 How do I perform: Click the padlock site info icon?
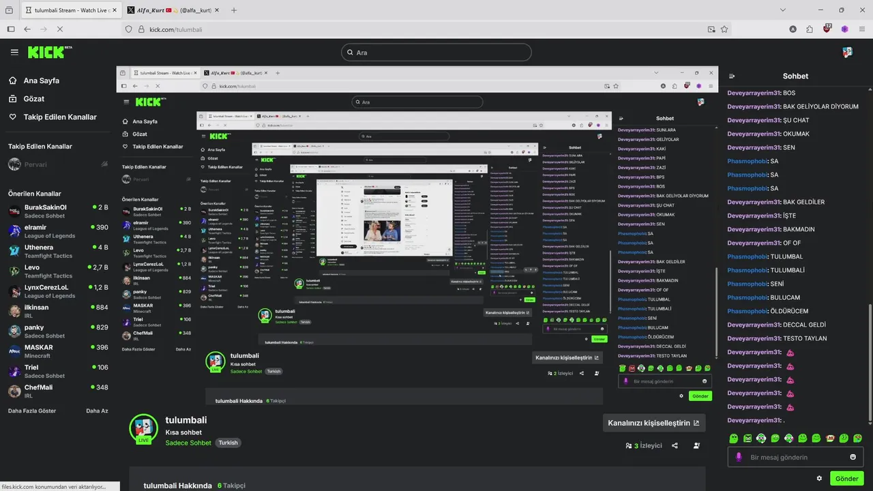pyautogui.click(x=142, y=29)
